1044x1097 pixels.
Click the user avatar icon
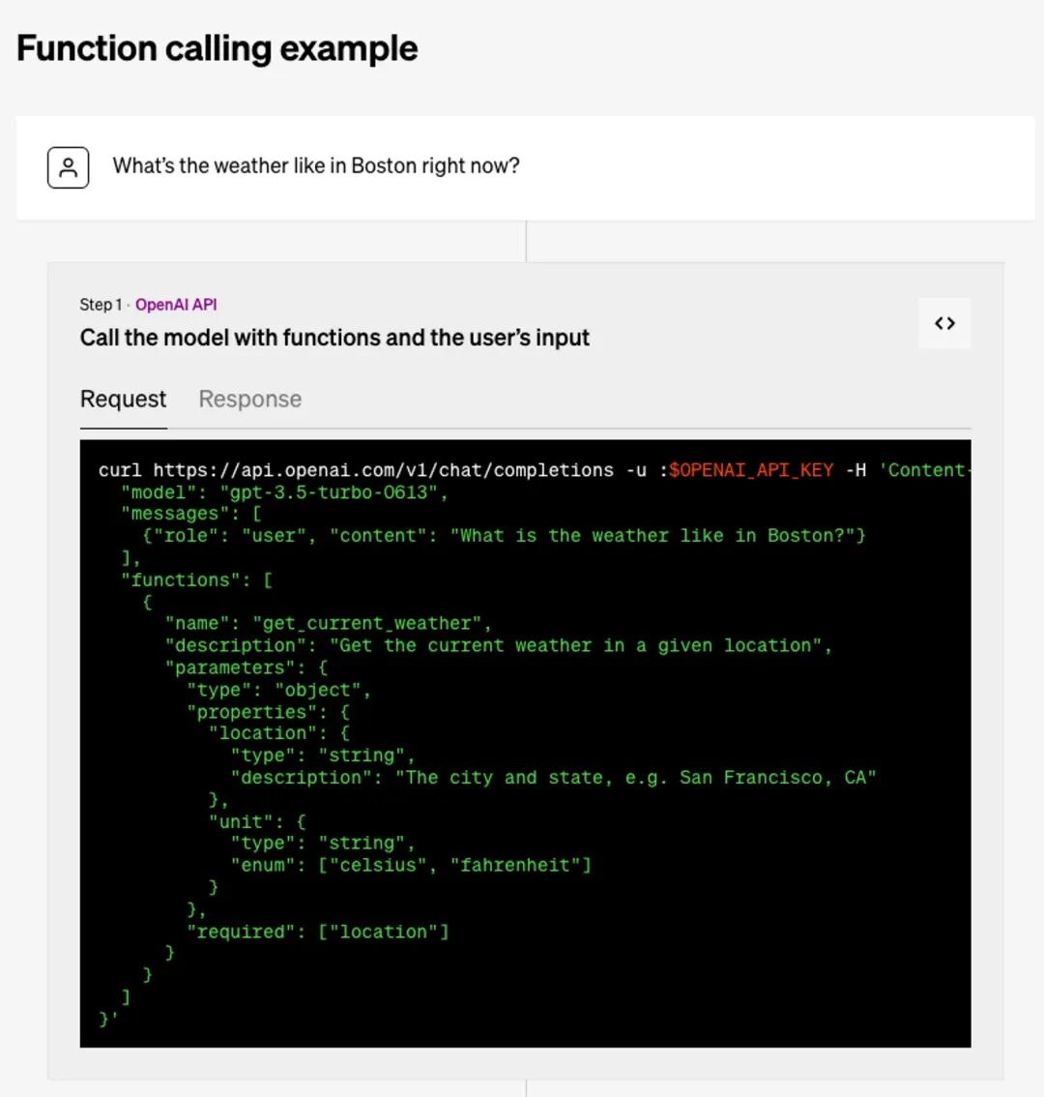68,167
